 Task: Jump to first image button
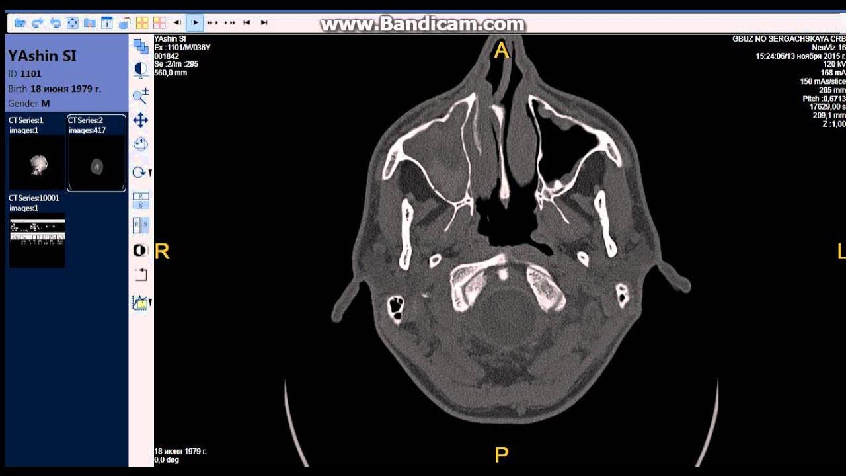pos(247,23)
